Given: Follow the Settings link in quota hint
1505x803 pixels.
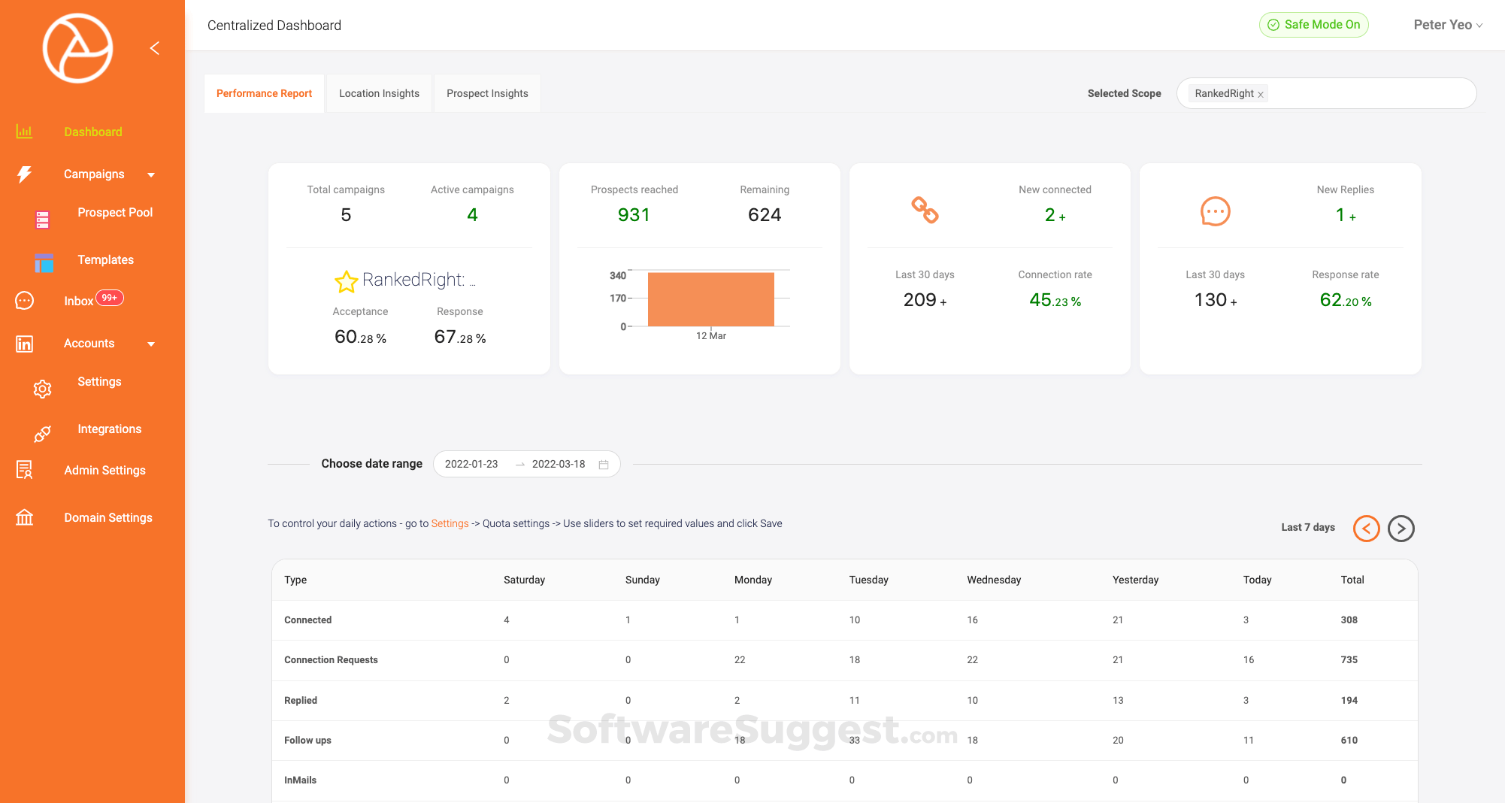Looking at the screenshot, I should point(450,523).
